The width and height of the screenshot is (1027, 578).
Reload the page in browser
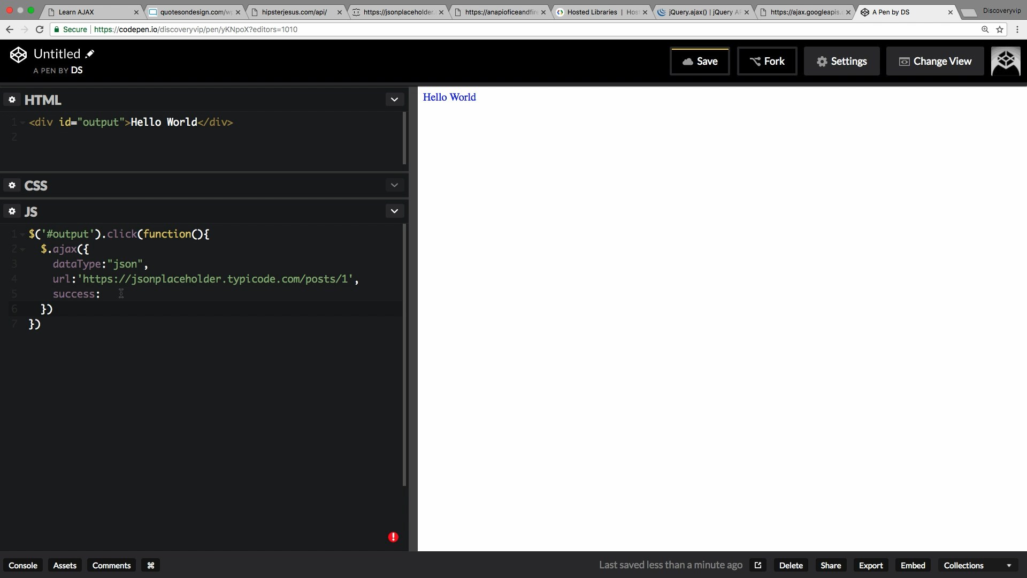pyautogui.click(x=40, y=29)
